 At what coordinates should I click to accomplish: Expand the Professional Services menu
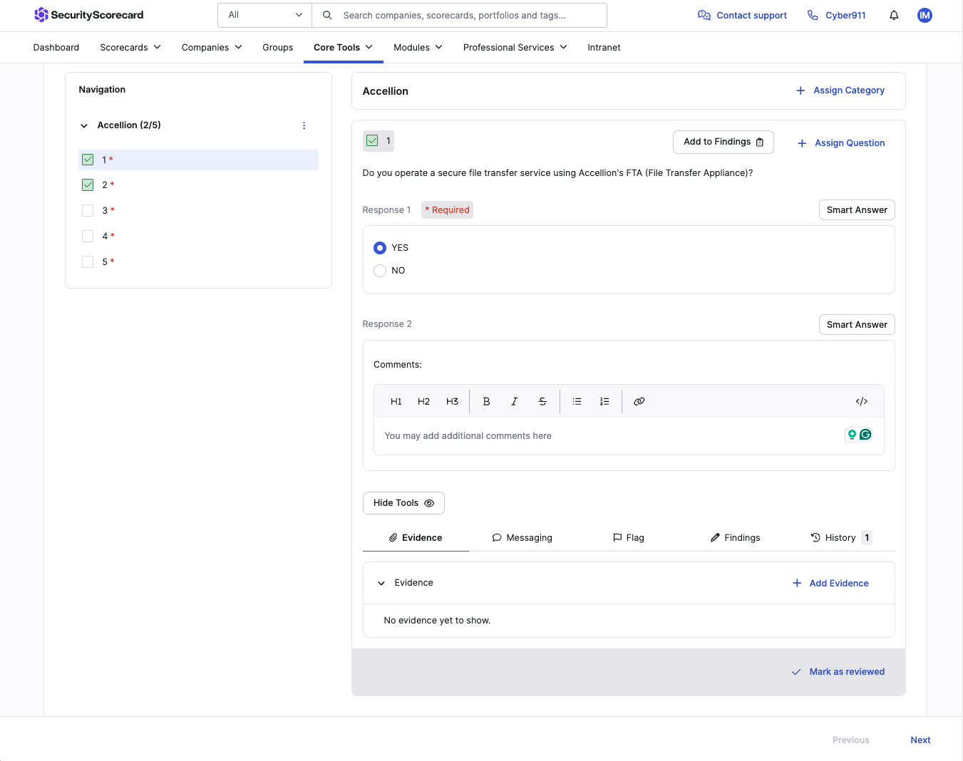pyautogui.click(x=515, y=48)
